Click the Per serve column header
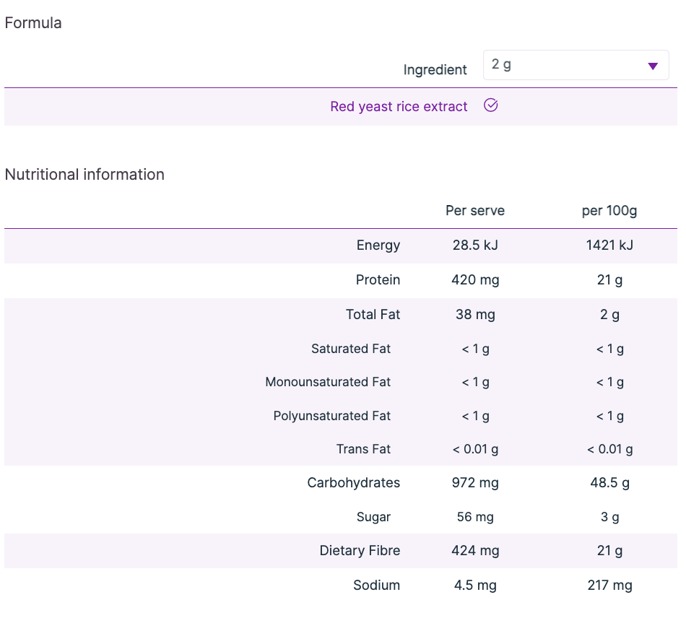Screen dimensions: 686x631 click(x=474, y=211)
